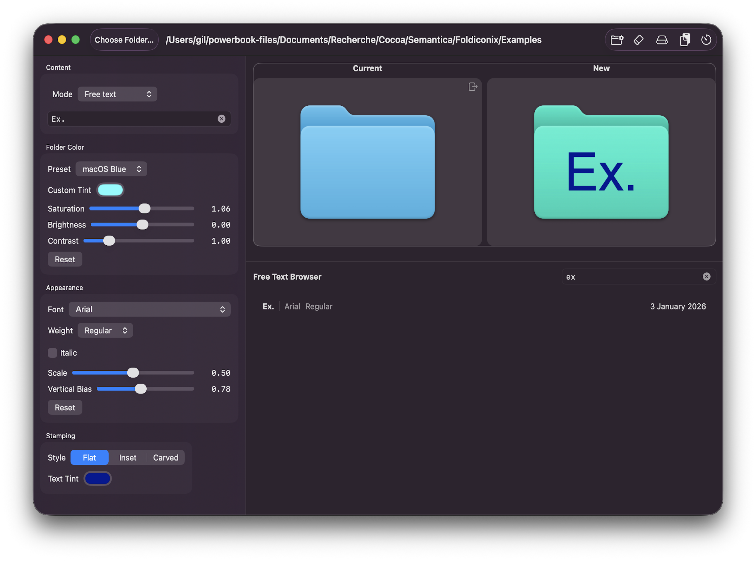
Task: Open the Mode dropdown set to Free text
Action: (117, 94)
